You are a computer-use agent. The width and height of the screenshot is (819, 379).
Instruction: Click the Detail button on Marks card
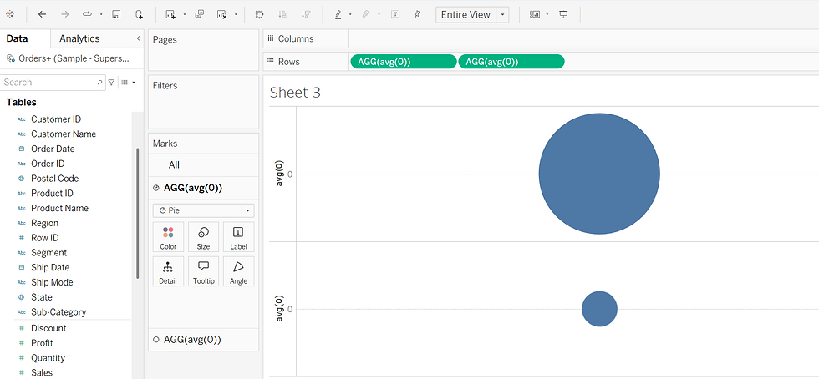[168, 272]
